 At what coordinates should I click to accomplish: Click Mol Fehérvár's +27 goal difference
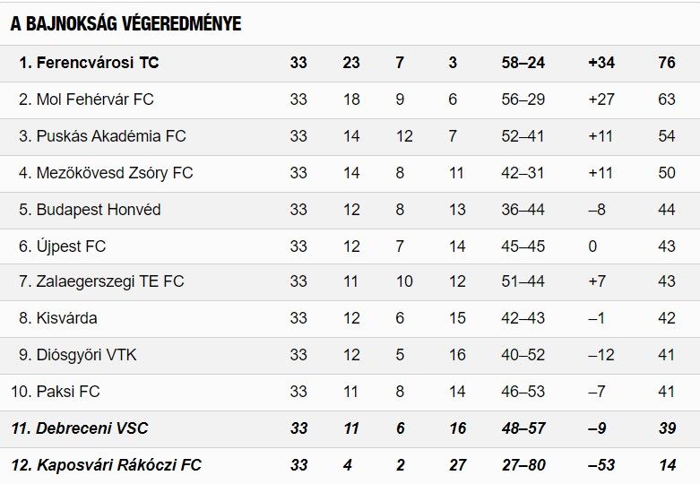tap(601, 99)
